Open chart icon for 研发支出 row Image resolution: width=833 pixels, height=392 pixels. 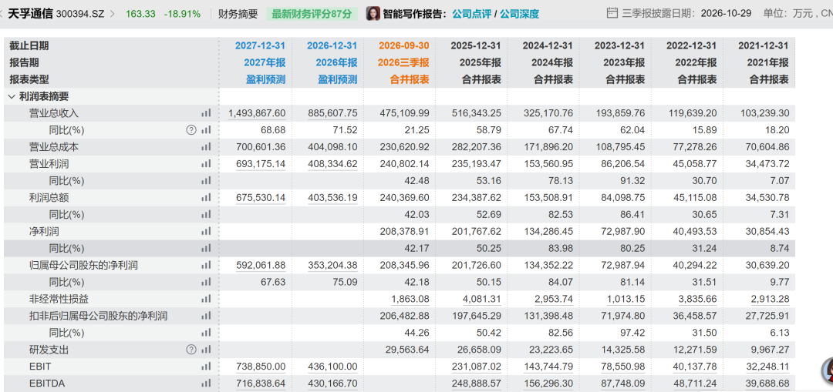(x=206, y=350)
